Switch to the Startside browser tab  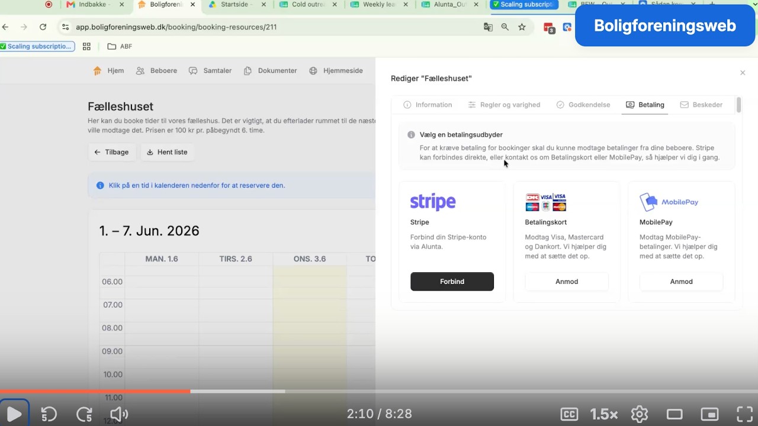pyautogui.click(x=236, y=4)
